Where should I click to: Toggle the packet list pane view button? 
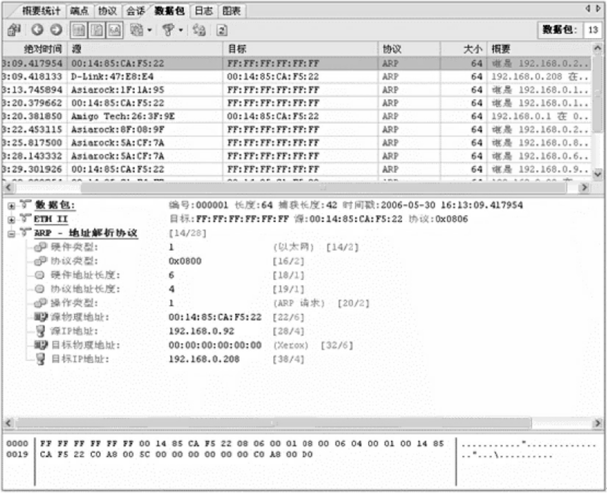(79, 30)
